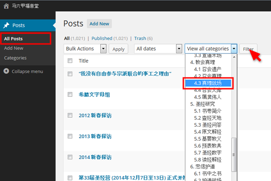Open Posts menu in the sidebar
Image resolution: width=271 pixels, height=181 pixels.
coord(28,25)
